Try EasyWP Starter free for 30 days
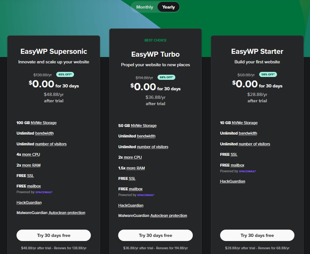Screen dimensions: 310x254 pos(257,235)
